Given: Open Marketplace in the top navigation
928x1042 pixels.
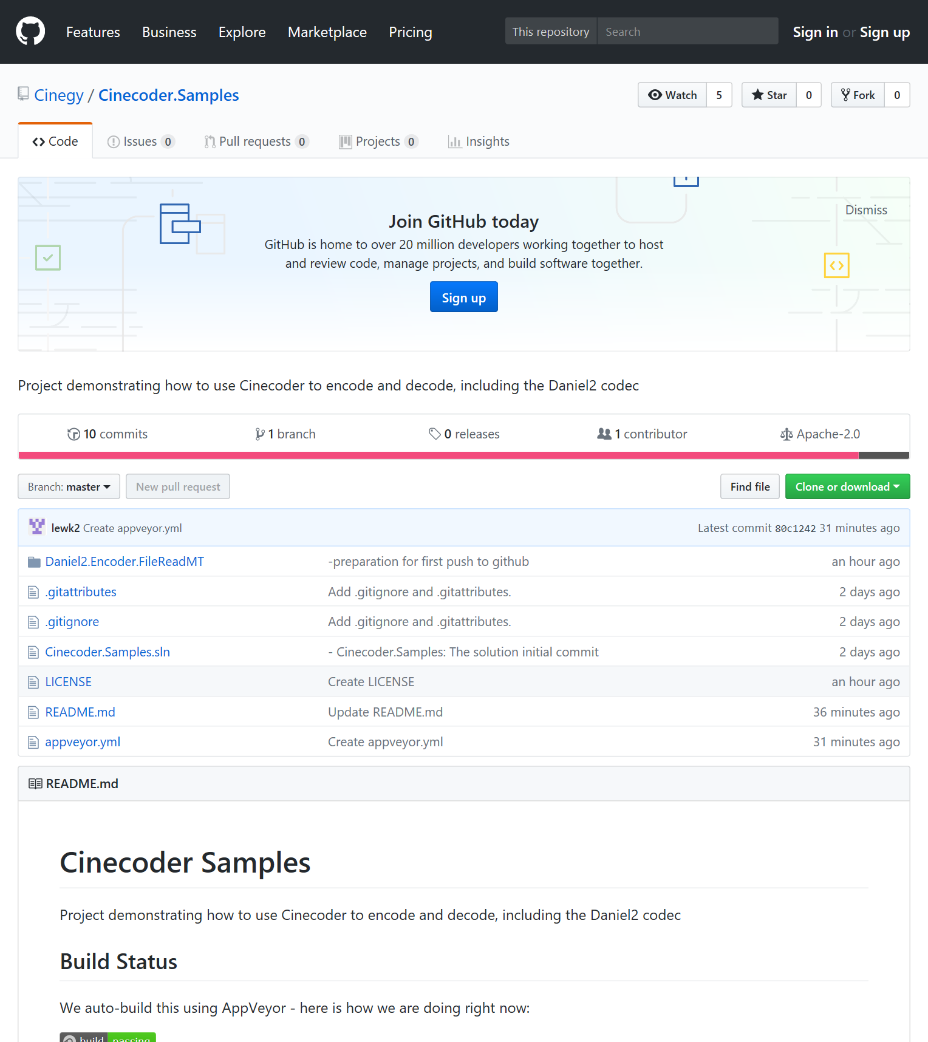Looking at the screenshot, I should (x=327, y=32).
